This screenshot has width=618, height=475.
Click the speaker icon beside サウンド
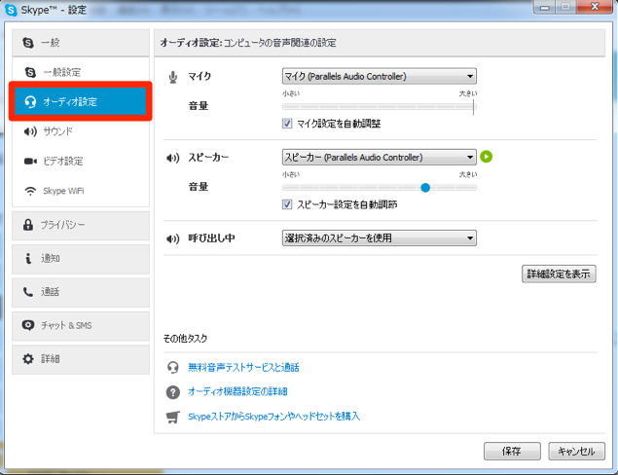pos(30,131)
